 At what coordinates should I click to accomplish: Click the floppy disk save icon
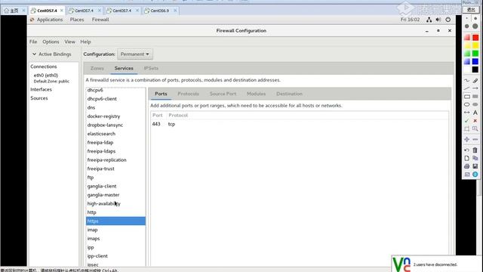coord(475,166)
